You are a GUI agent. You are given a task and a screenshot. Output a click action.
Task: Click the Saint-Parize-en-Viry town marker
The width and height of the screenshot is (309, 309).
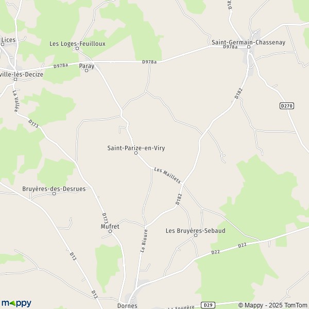[x=136, y=153]
